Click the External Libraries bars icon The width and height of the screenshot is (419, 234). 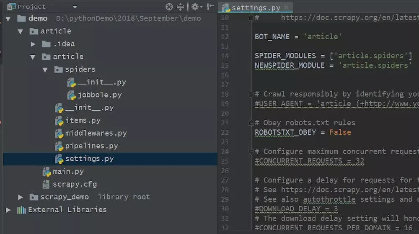(x=21, y=210)
